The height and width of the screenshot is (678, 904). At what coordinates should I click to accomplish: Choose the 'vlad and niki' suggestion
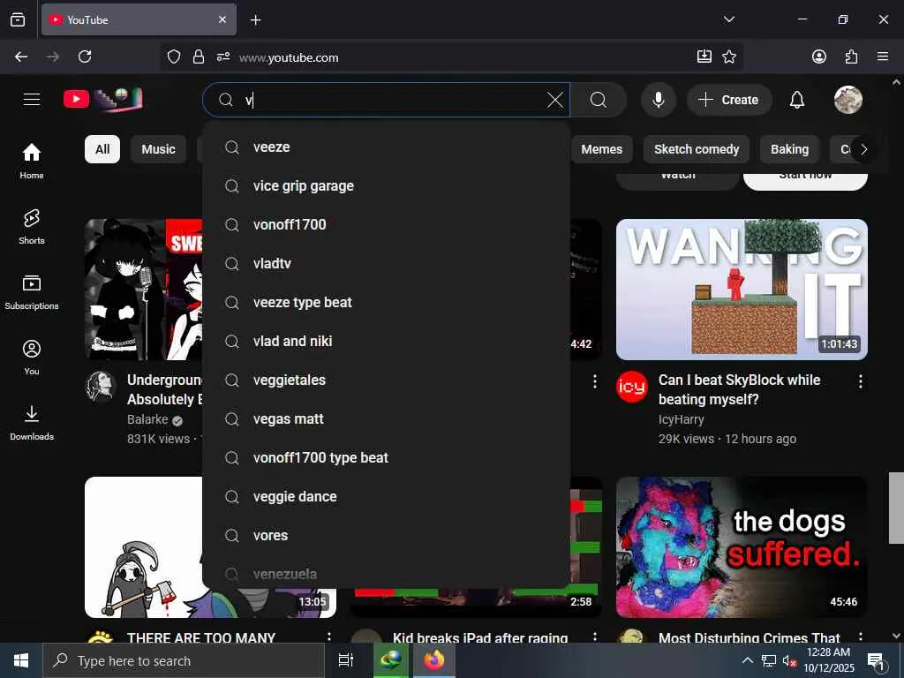tap(387, 341)
